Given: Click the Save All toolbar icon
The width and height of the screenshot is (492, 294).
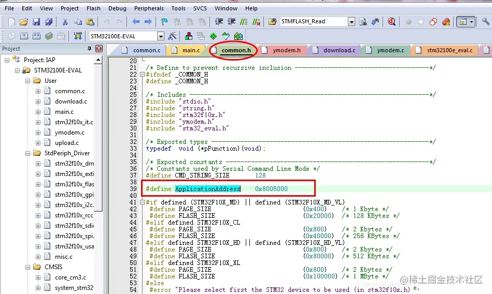Looking at the screenshot, I should coord(49,22).
